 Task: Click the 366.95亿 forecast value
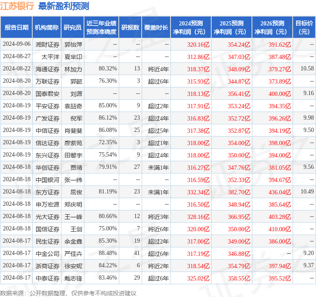point(239,217)
